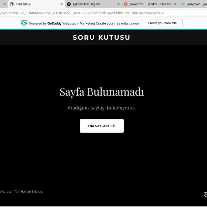Click the Powered by GoDaddy banner text
The image size is (207, 207).
[84, 23]
